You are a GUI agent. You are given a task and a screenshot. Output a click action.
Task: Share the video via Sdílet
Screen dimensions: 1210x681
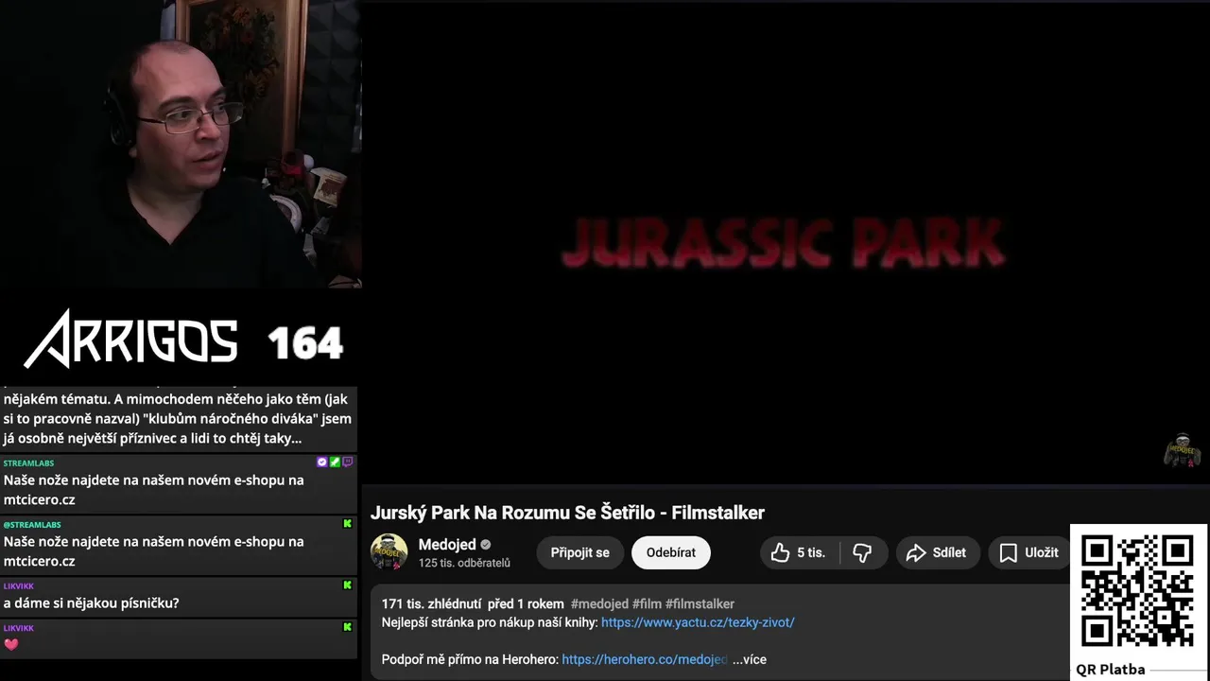click(937, 552)
